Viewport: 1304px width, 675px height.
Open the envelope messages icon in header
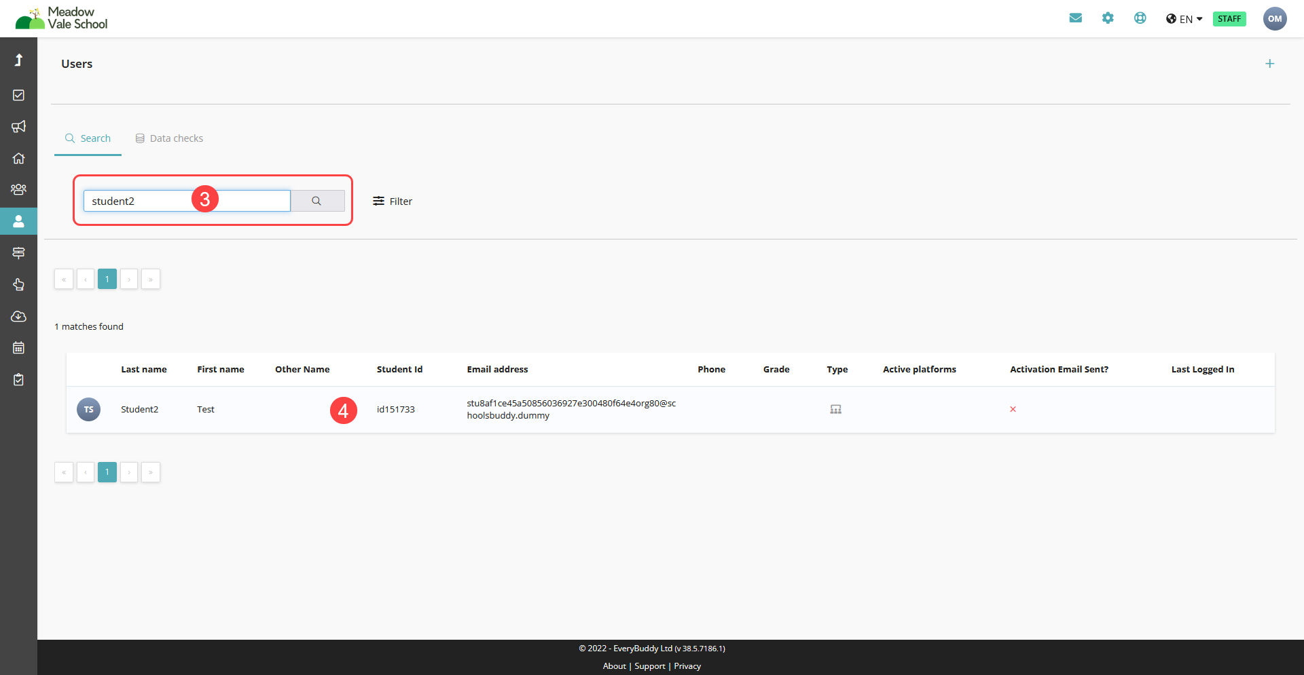1075,18
